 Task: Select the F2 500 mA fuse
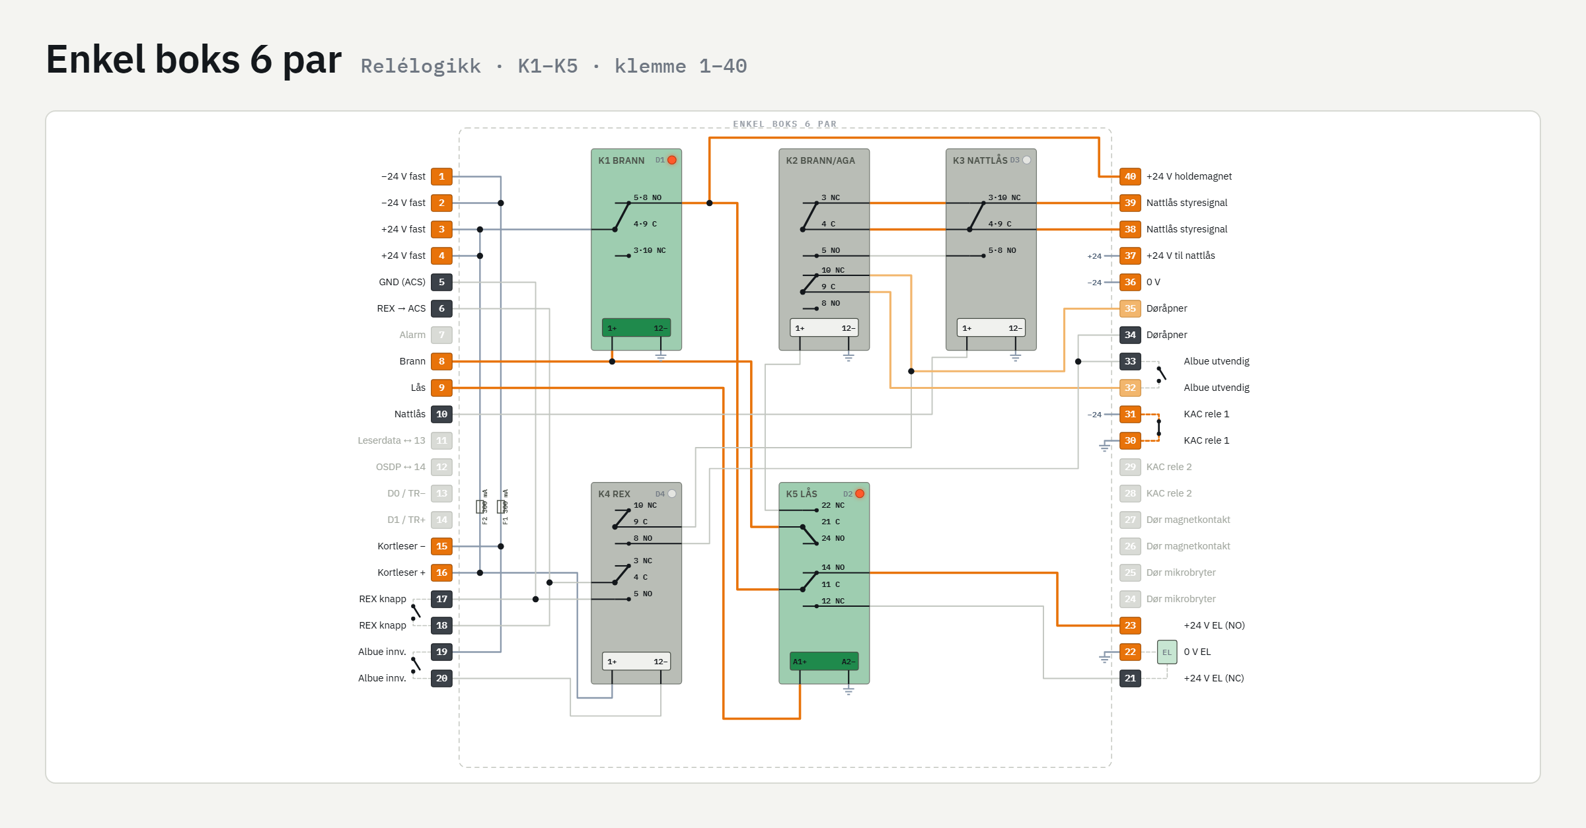coord(480,507)
